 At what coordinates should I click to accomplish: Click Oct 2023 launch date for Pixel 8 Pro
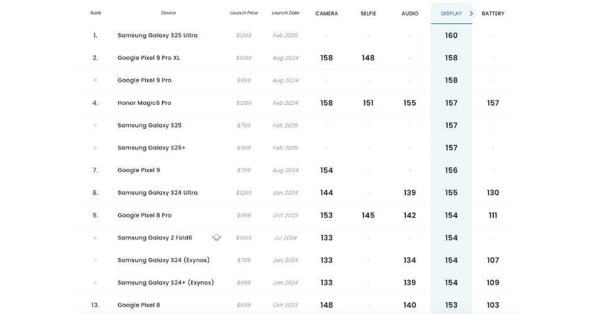285,215
